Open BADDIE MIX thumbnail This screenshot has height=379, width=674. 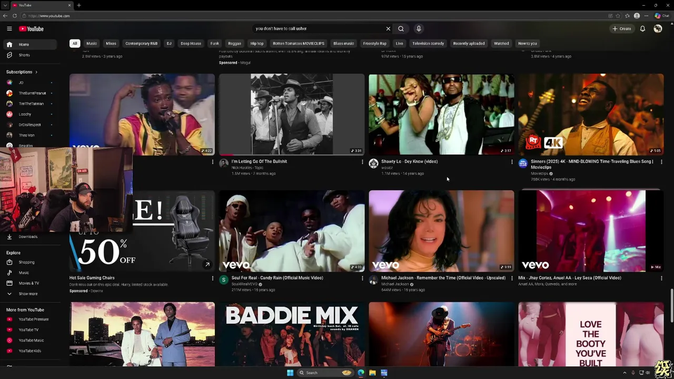click(x=292, y=334)
